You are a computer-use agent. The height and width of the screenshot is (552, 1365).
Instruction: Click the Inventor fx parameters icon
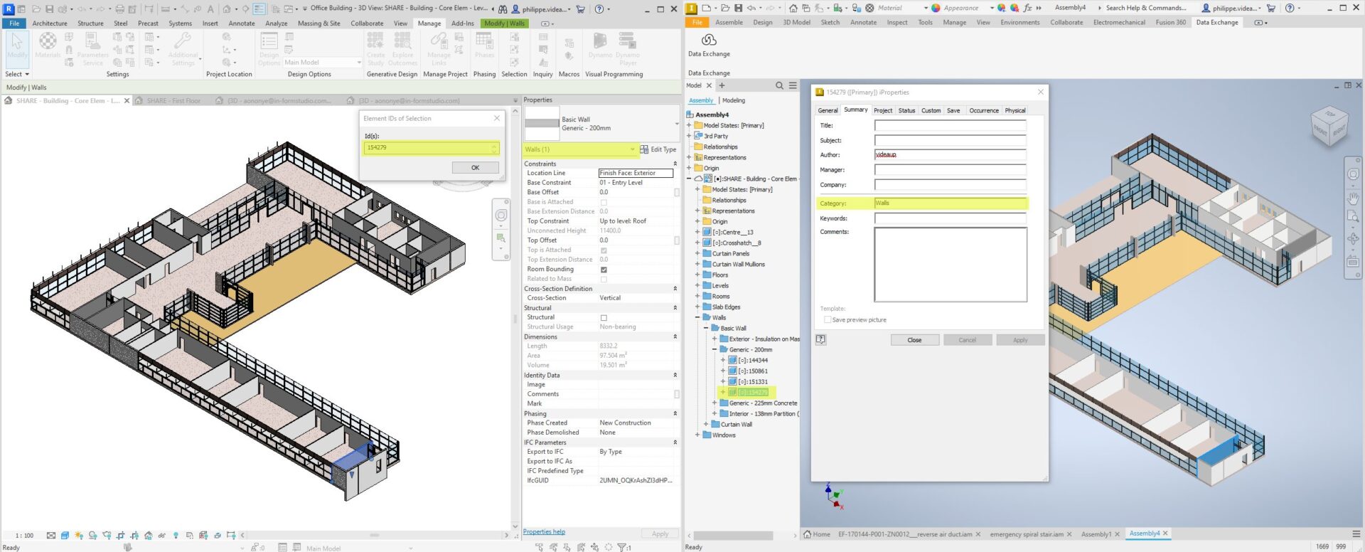pos(1027,8)
